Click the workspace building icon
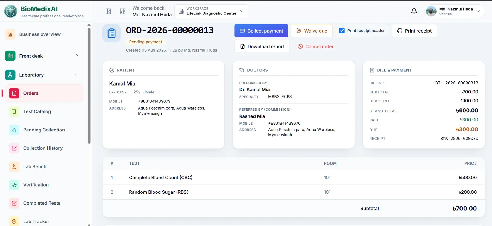This screenshot has width=492, height=226. (x=181, y=11)
